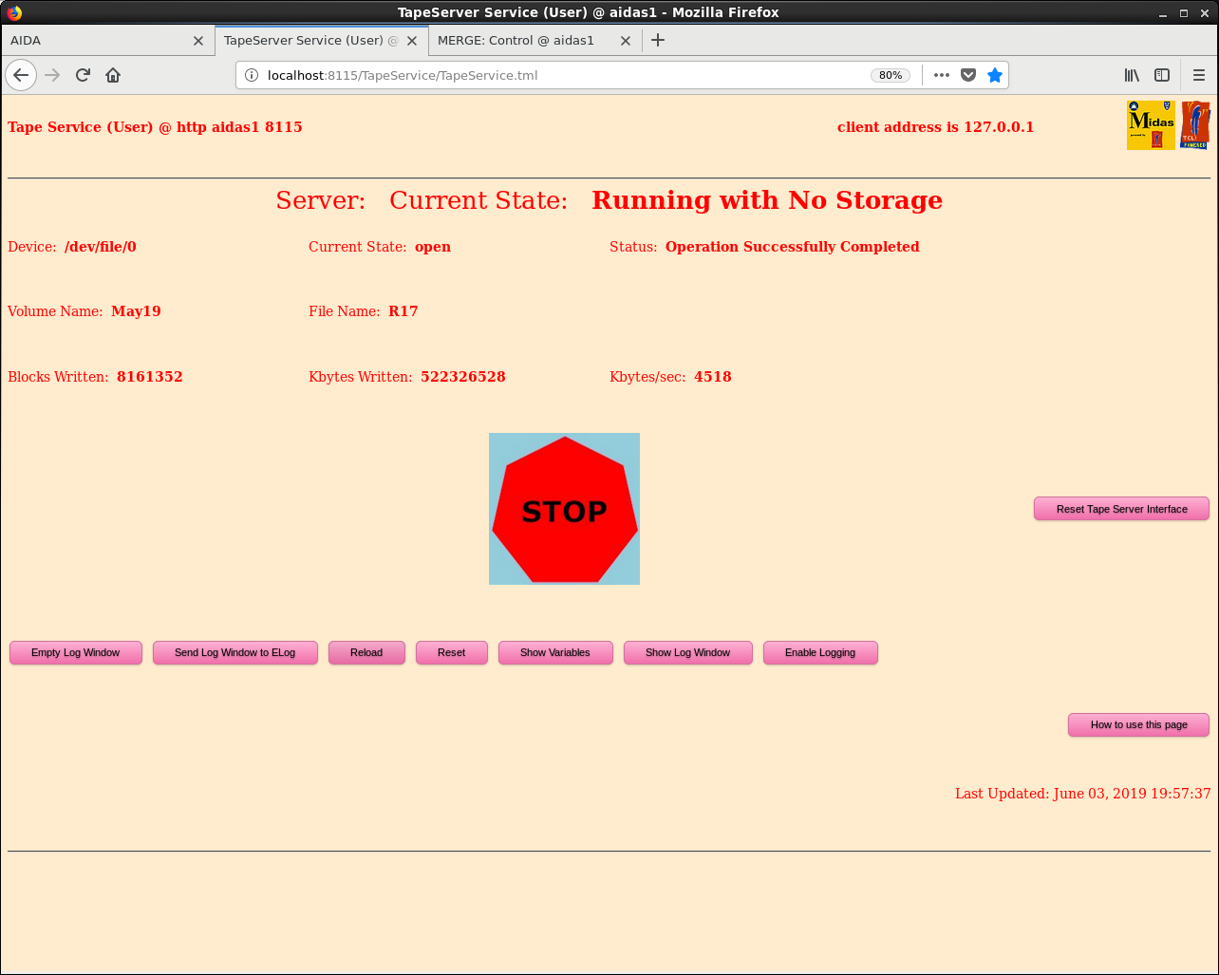Click the Midas logo icon

[1151, 125]
